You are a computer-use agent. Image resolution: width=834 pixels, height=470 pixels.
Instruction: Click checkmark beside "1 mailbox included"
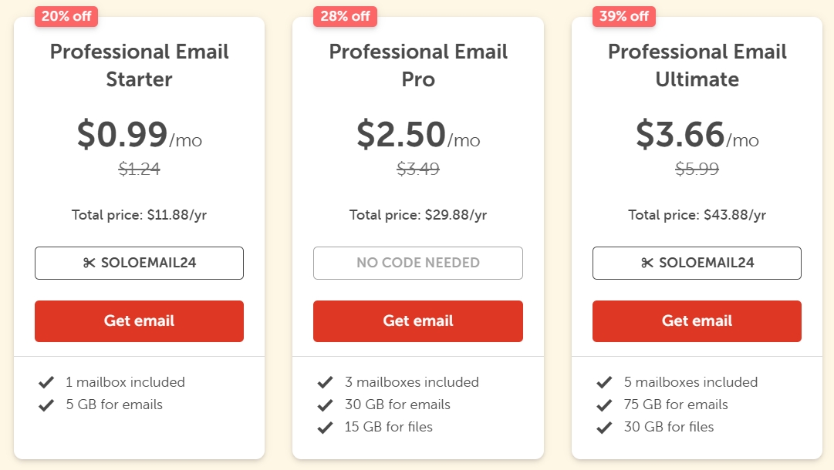(x=46, y=382)
